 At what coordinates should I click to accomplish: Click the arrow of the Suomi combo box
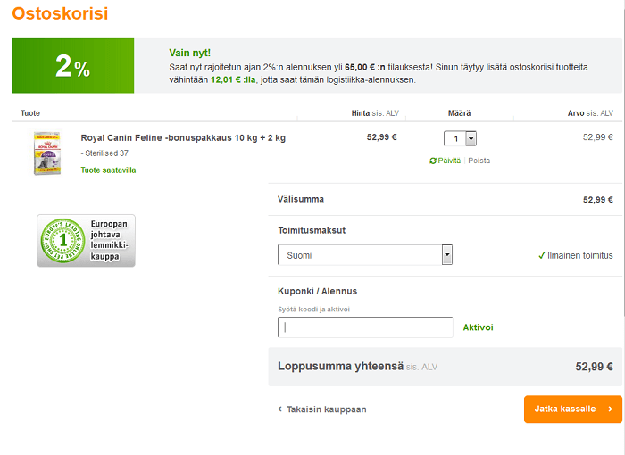(x=447, y=255)
